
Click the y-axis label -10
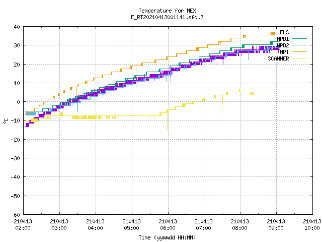[x=16, y=120]
